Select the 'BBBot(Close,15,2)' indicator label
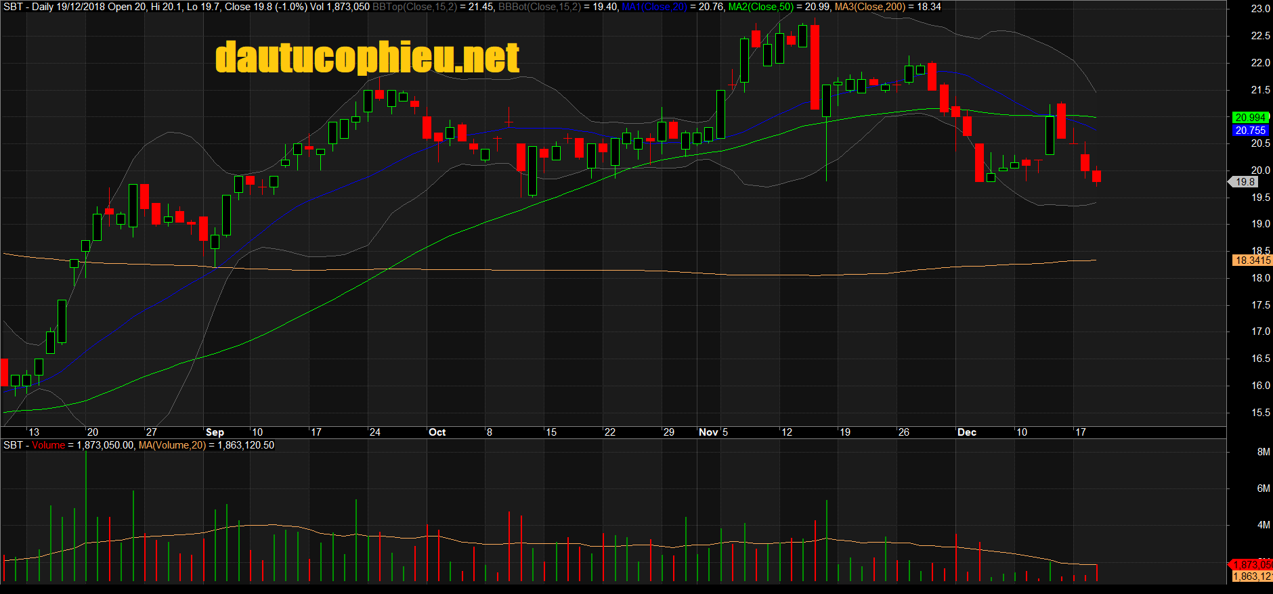This screenshot has height=594, width=1273. (x=539, y=7)
